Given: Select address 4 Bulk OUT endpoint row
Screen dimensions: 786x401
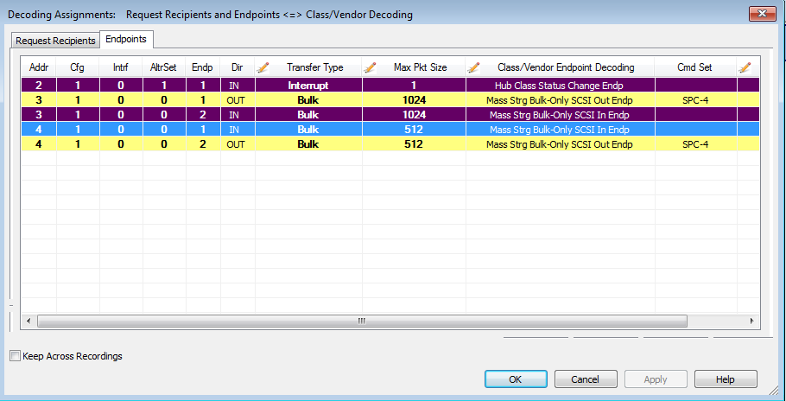Looking at the screenshot, I should point(390,144).
